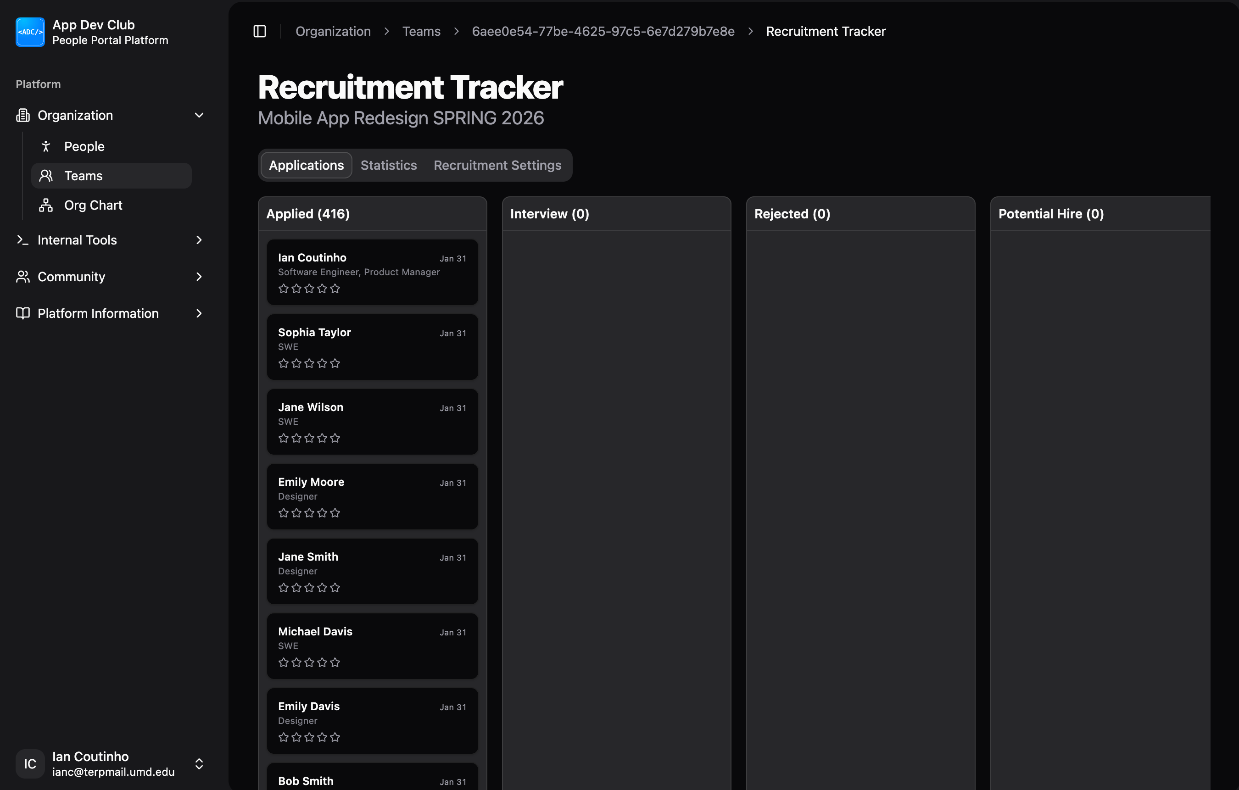Give Sophia Taylor a five-star rating
1239x790 pixels.
[335, 363]
